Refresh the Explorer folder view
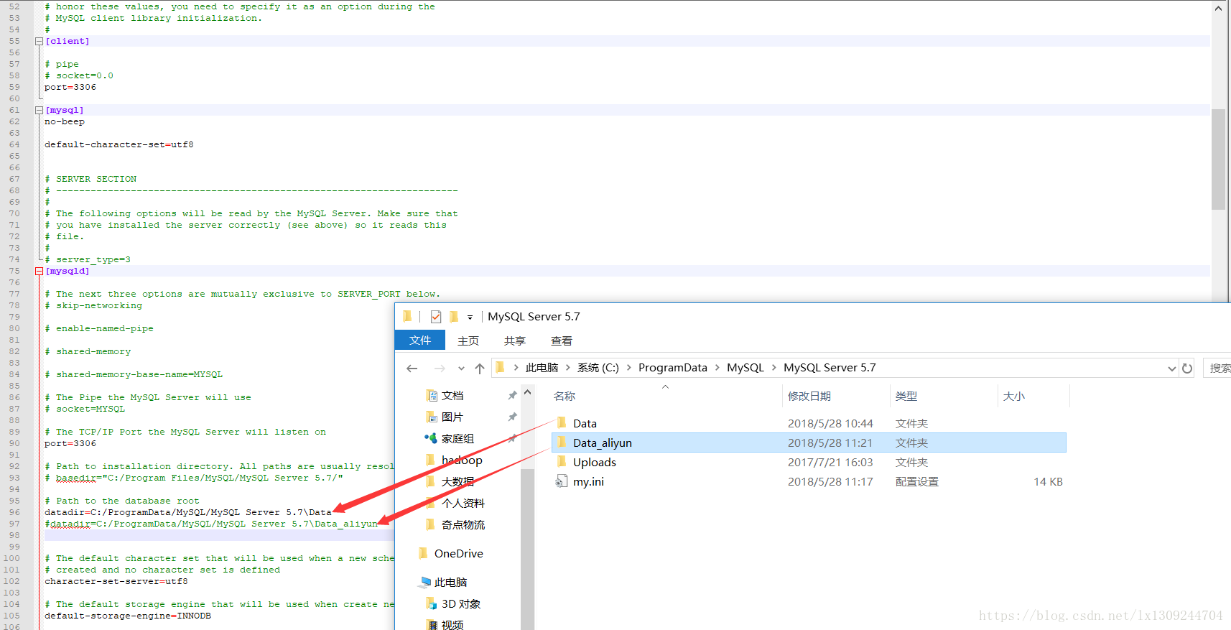Viewport: 1231px width, 630px height. [x=1187, y=369]
